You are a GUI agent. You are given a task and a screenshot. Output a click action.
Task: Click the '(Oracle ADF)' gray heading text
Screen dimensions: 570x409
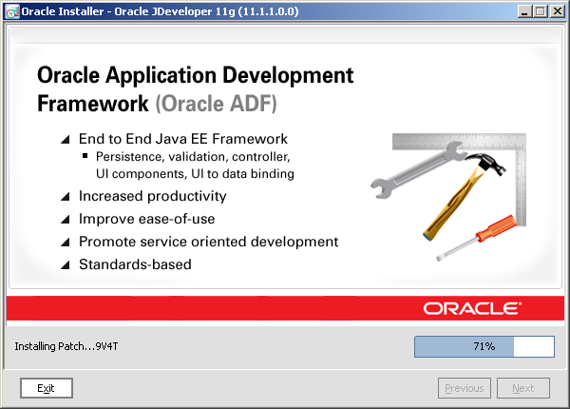pos(217,104)
